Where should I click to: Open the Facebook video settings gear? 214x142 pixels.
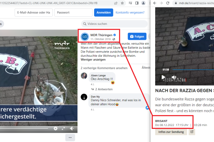click(x=55, y=129)
